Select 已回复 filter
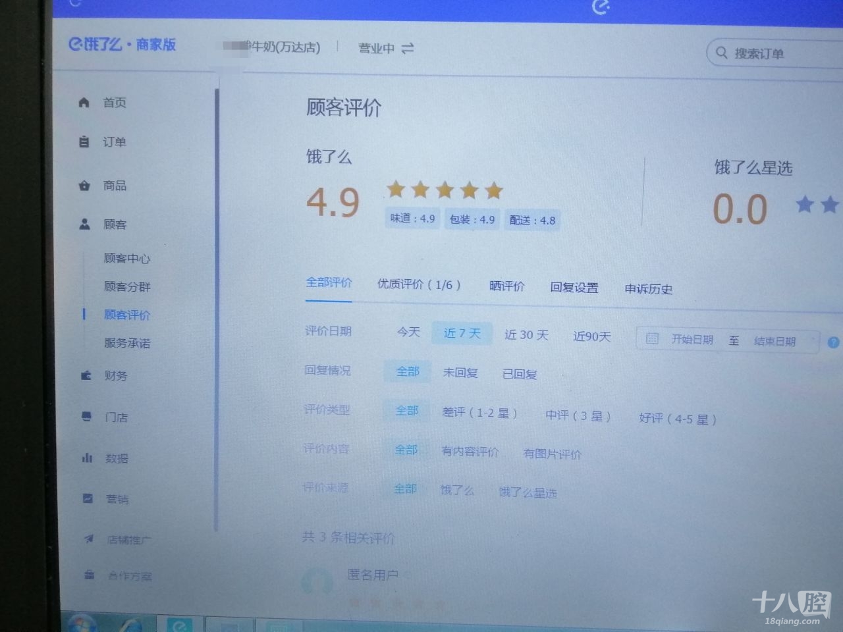This screenshot has height=632, width=843. click(x=520, y=374)
